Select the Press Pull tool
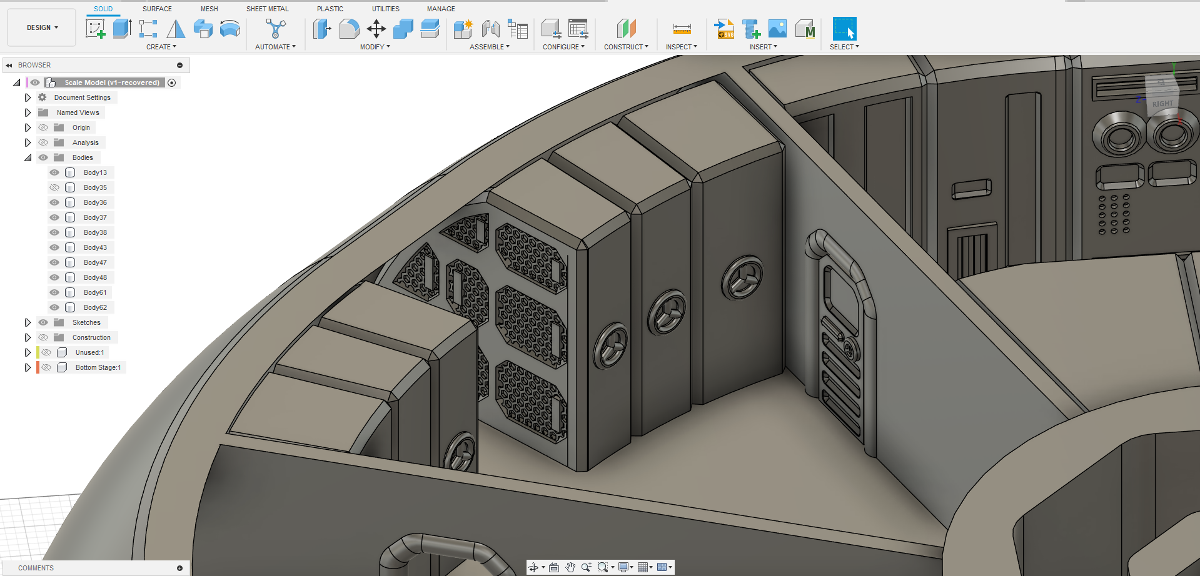Screen dimensions: 1200x576 322,28
